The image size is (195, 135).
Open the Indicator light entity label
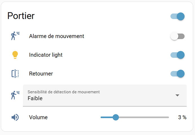46,55
